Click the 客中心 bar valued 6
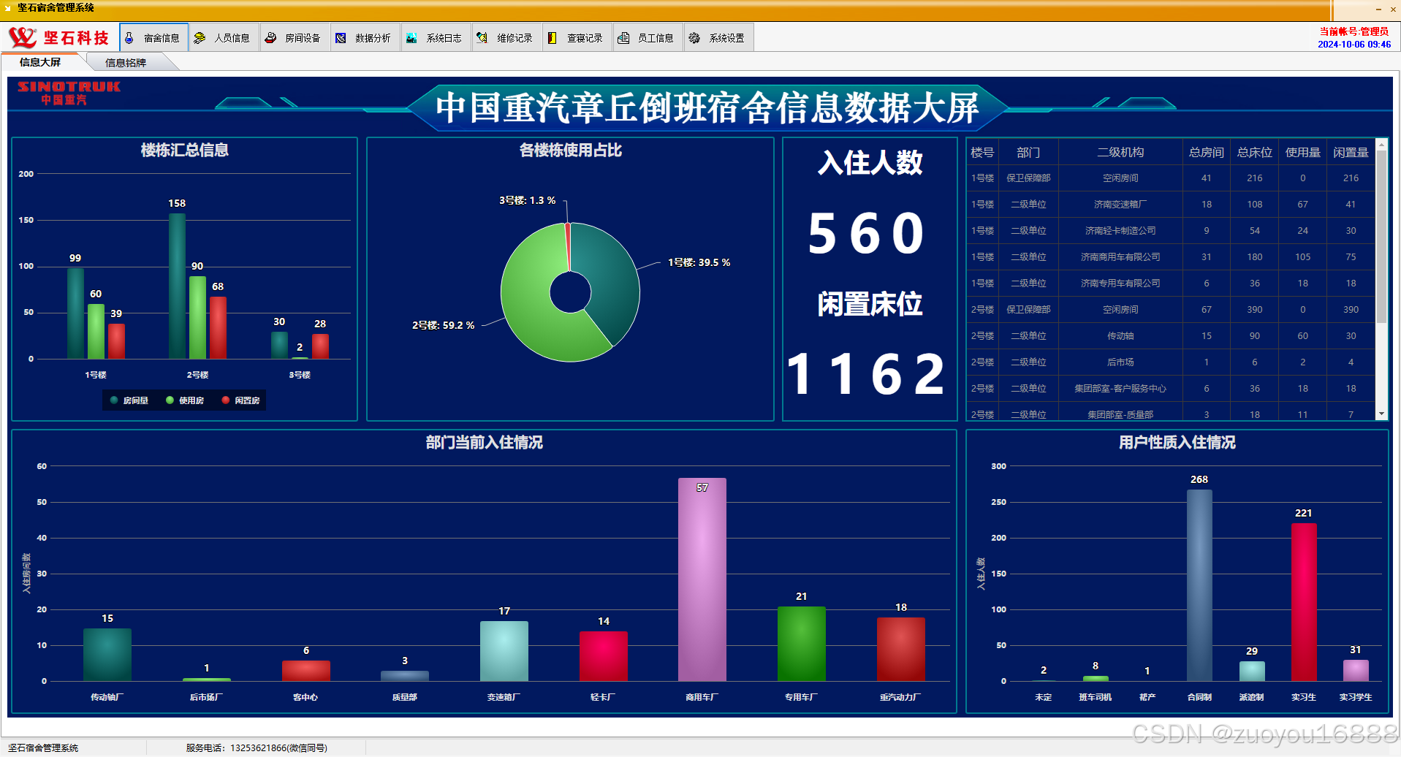1401x757 pixels. click(305, 671)
